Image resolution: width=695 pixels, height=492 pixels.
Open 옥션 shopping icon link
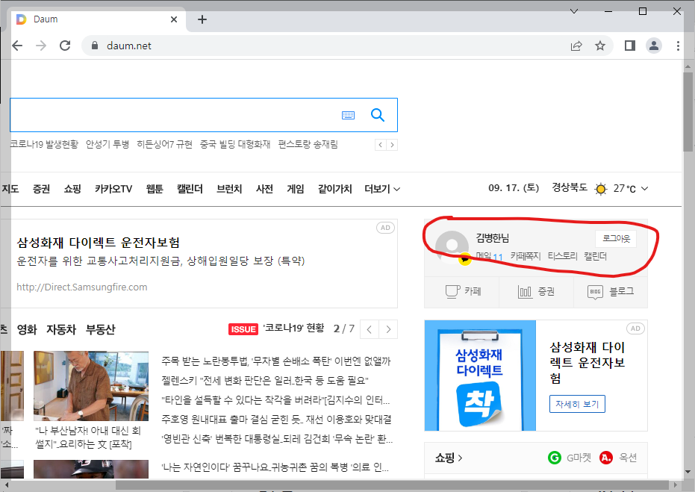coord(618,458)
